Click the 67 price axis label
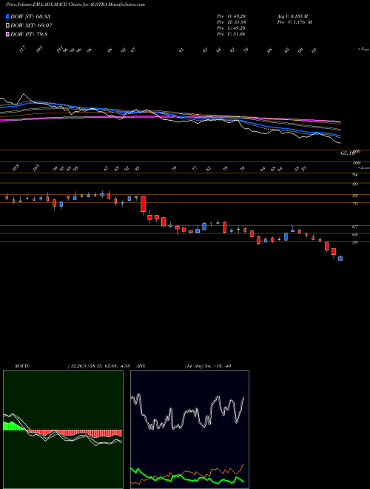 coord(354,227)
